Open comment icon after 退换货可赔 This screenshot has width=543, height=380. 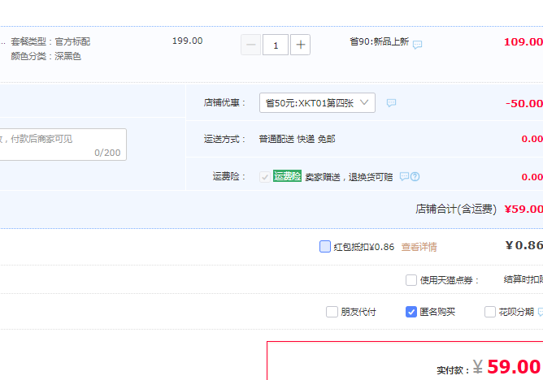coord(404,177)
